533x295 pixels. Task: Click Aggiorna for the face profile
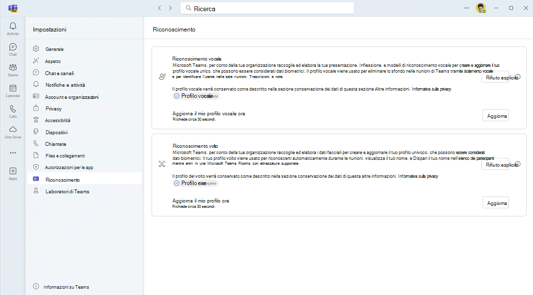[496, 203]
